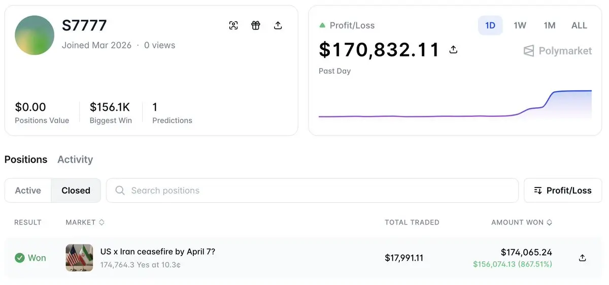Open the US x Iran ceasefire market

coord(157,251)
